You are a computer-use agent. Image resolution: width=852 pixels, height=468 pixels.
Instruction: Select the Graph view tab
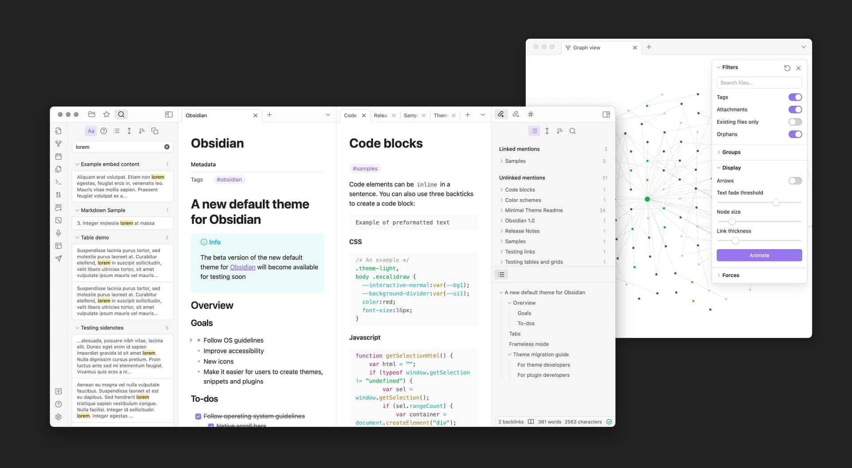pos(586,48)
